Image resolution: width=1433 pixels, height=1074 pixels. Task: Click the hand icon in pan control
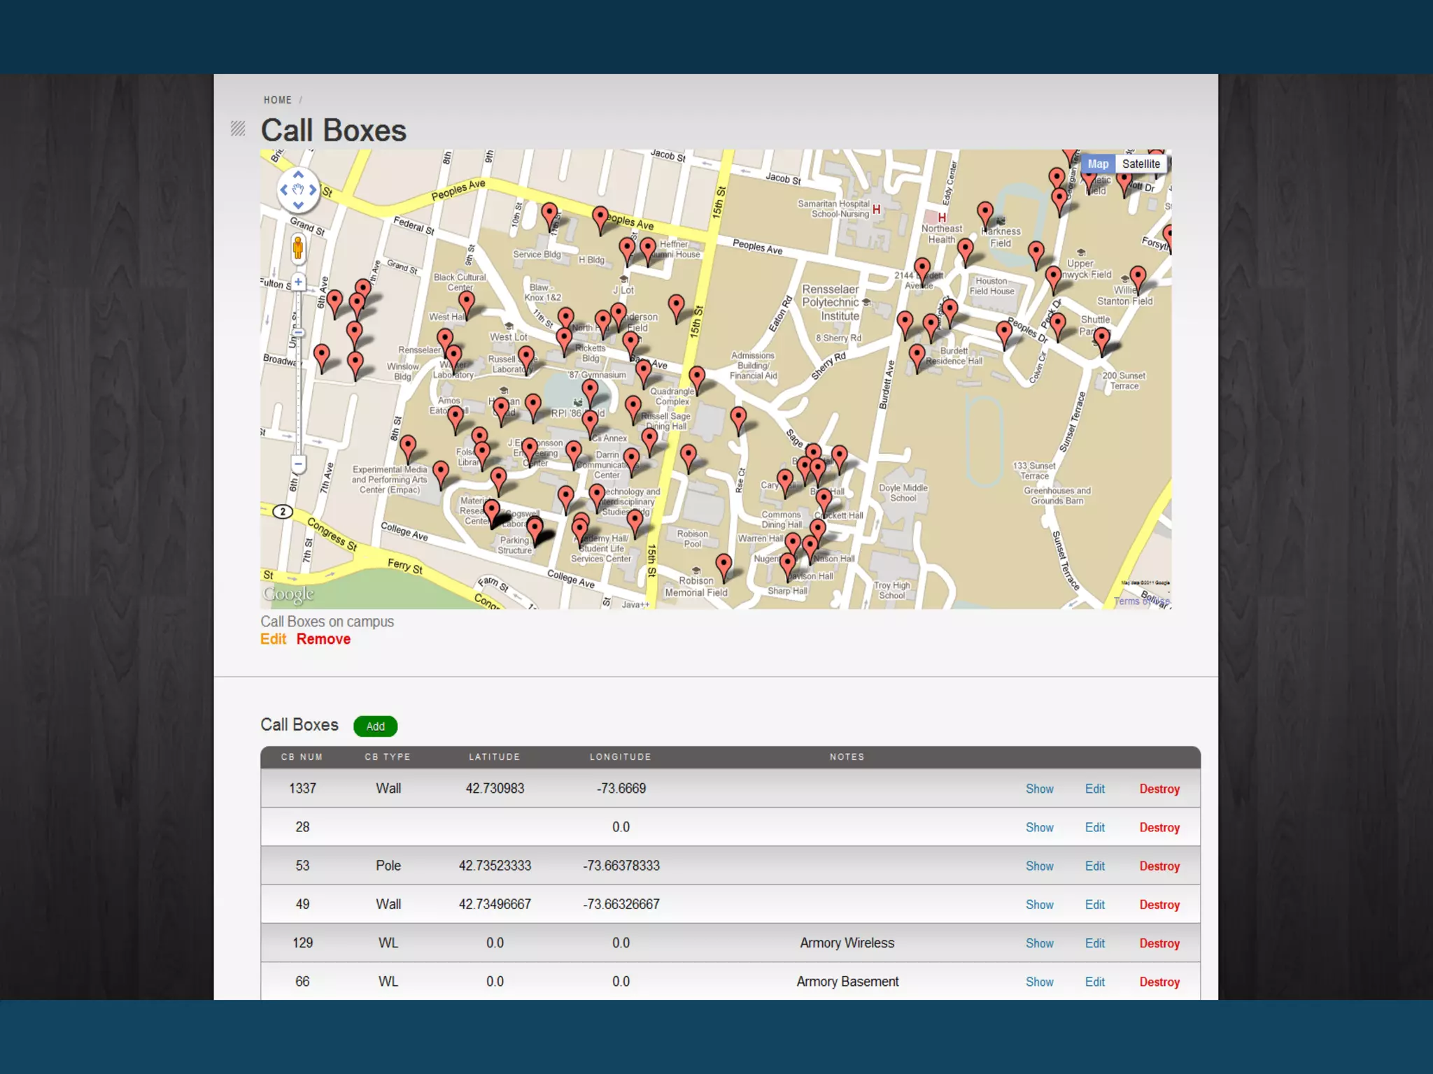pyautogui.click(x=298, y=189)
